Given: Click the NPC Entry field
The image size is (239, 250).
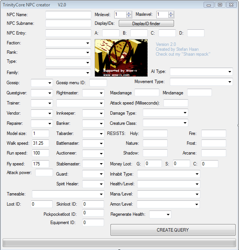Looking at the screenshot, I should [x=68, y=33].
